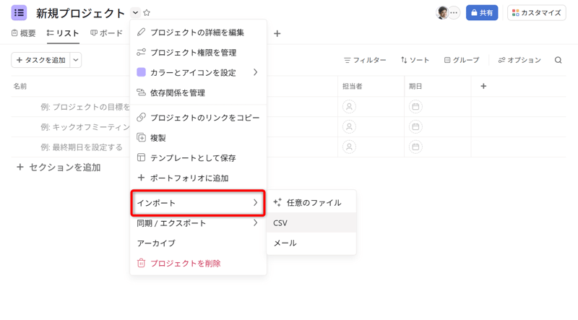Screen dimensions: 578x320
Task: Switch to the ボード tab
Action: (x=107, y=33)
